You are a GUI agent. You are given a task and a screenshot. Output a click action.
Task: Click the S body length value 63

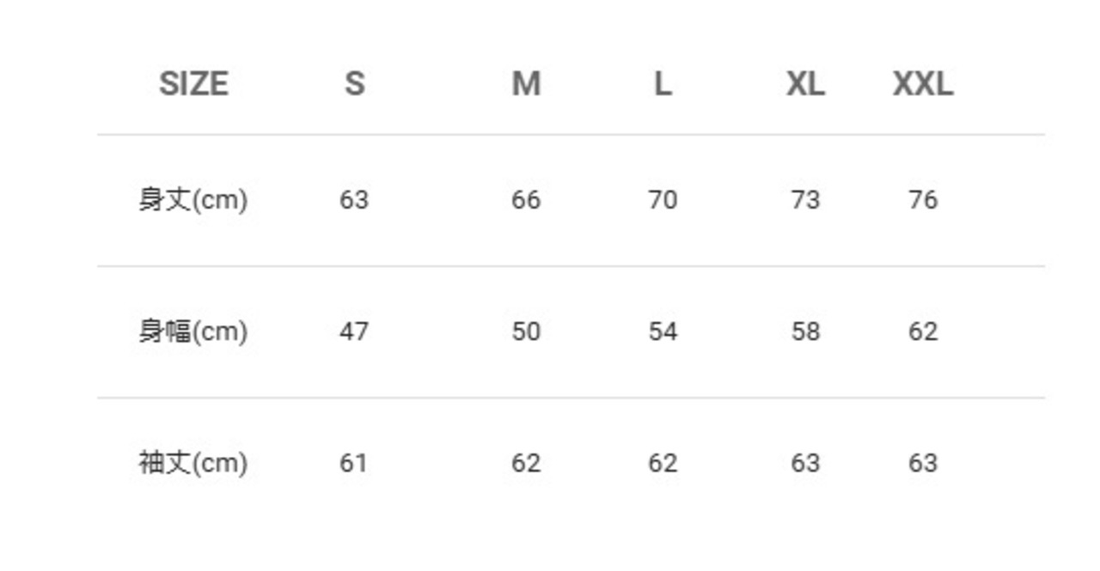pos(354,200)
